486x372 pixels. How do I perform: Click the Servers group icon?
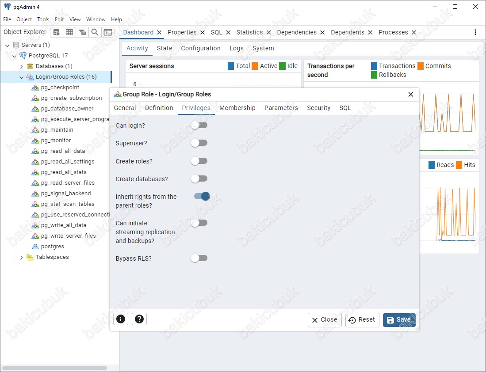16,45
